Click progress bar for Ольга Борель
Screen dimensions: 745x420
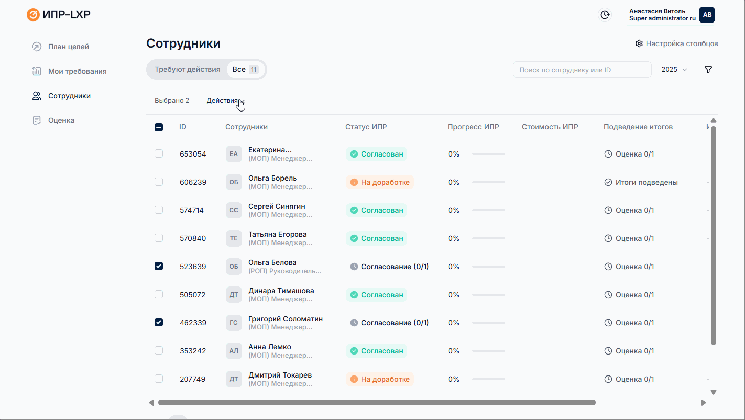[488, 182]
